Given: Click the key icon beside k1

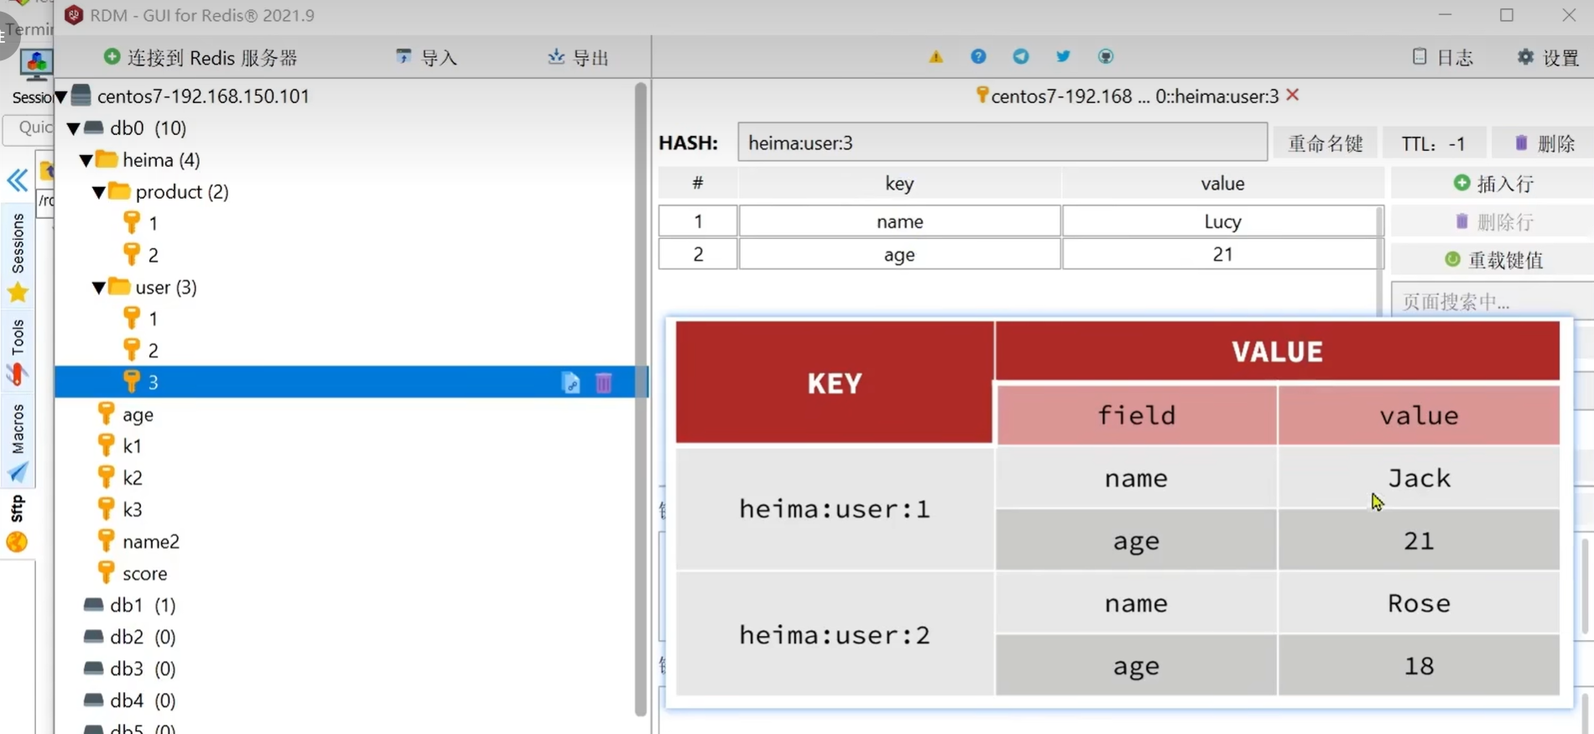Looking at the screenshot, I should (x=106, y=445).
